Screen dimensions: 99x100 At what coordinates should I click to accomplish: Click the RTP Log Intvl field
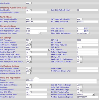(87, 50)
